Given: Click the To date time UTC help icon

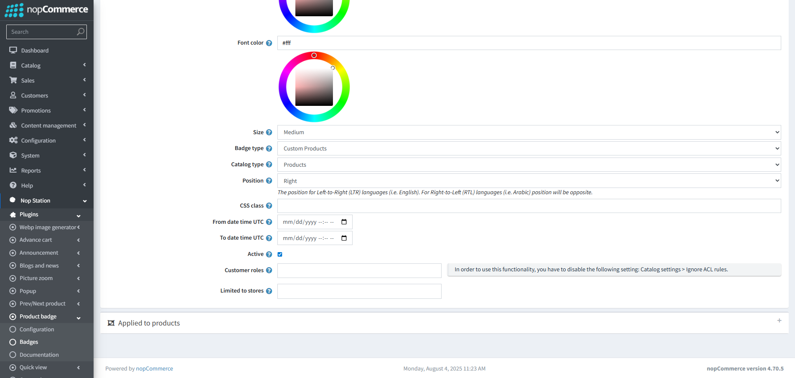Looking at the screenshot, I should (x=269, y=238).
